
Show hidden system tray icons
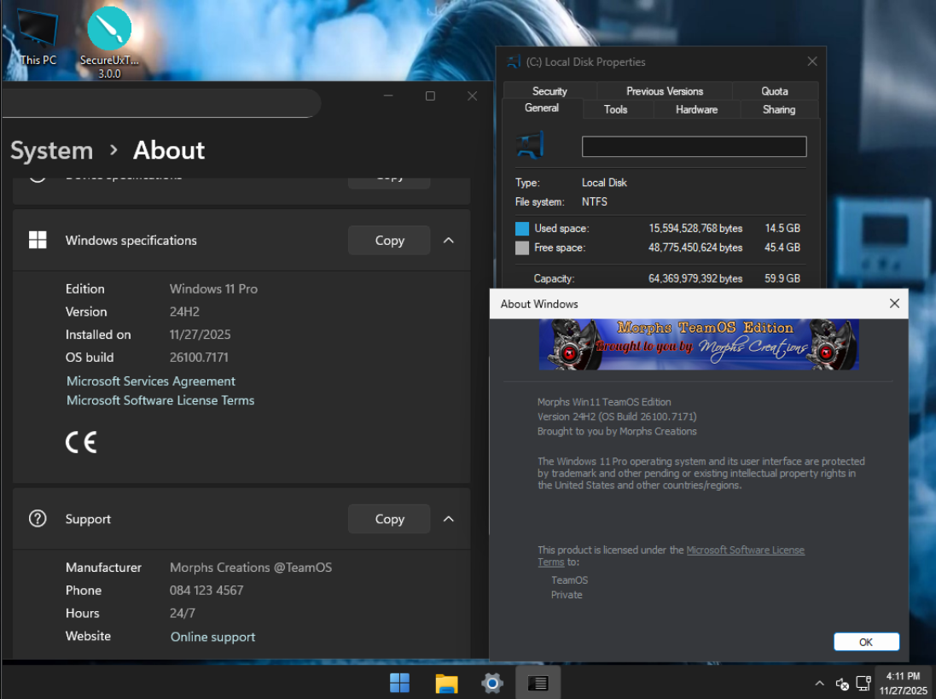tap(820, 684)
